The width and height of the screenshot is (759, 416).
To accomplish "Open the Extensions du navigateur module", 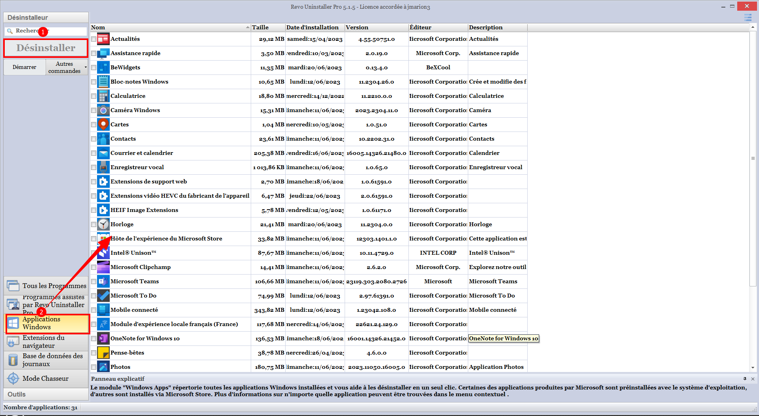I will 46,342.
